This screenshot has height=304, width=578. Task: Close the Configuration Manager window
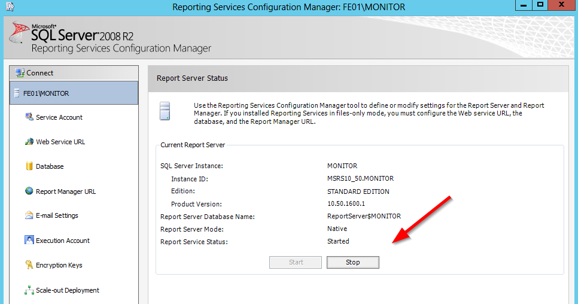click(x=561, y=5)
